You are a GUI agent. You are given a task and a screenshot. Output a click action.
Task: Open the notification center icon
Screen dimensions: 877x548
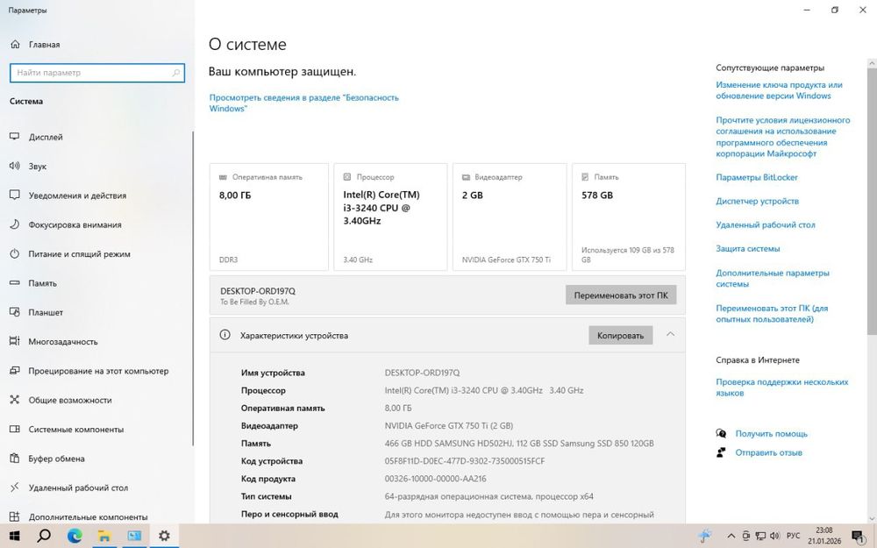[858, 537]
